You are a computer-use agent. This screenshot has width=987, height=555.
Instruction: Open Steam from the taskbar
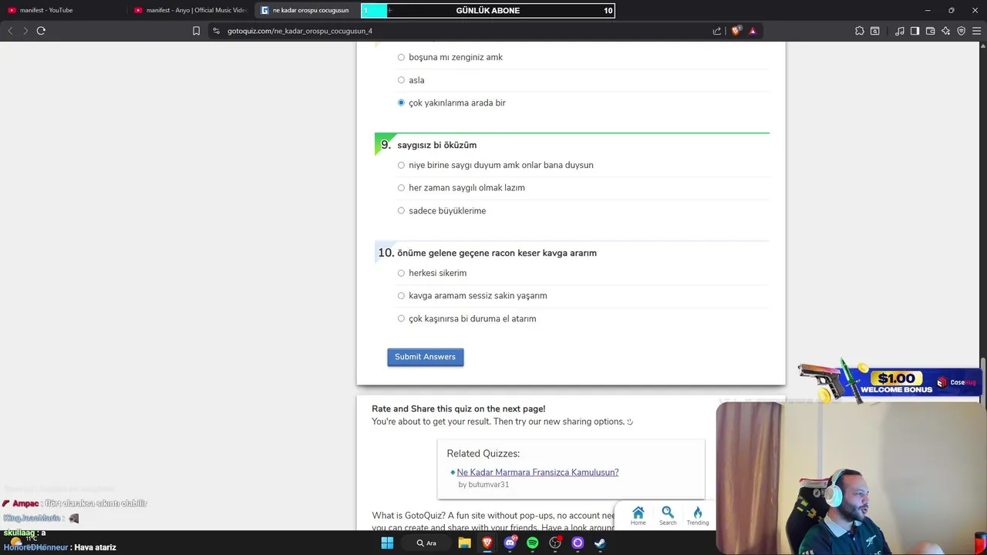tap(600, 543)
